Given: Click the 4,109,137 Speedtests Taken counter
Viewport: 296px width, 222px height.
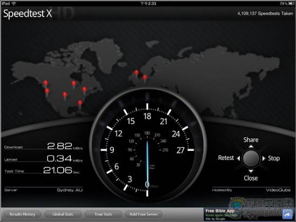Looking at the screenshot, I should point(265,14).
